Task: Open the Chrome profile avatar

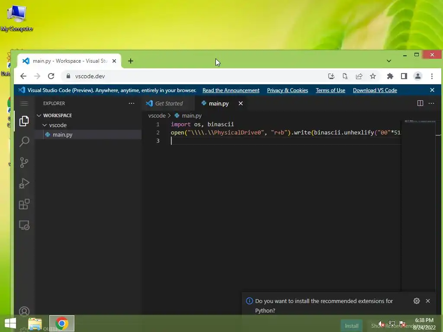Action: coord(417,76)
